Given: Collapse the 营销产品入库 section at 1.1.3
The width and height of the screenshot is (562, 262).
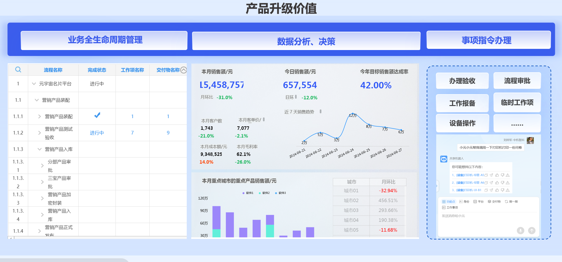Looking at the screenshot, I should coord(39,149).
